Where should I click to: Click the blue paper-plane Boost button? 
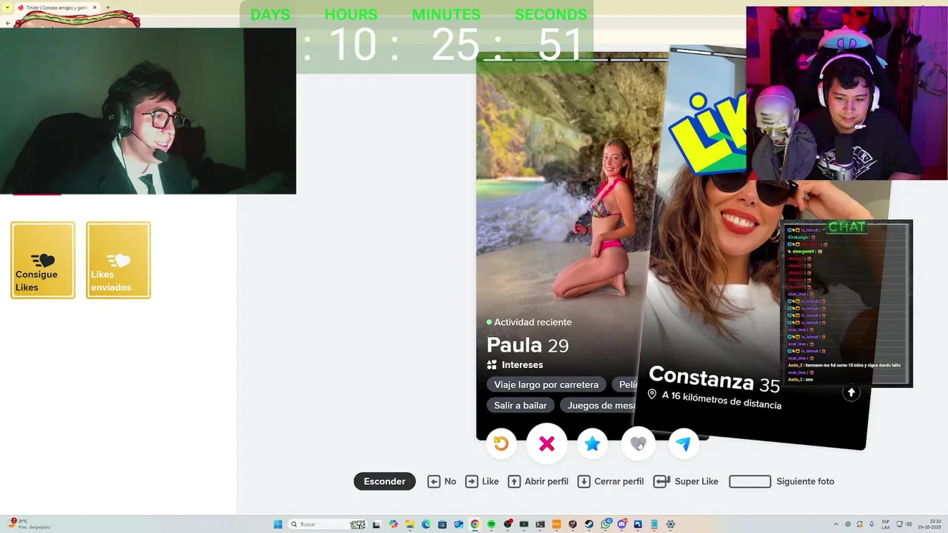point(684,443)
